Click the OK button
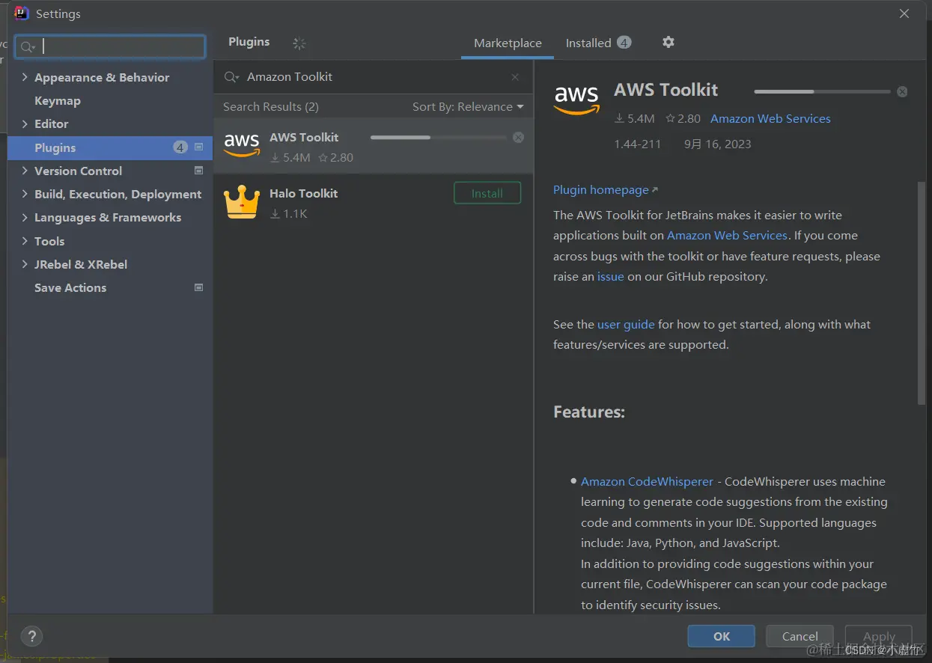 coord(722,636)
